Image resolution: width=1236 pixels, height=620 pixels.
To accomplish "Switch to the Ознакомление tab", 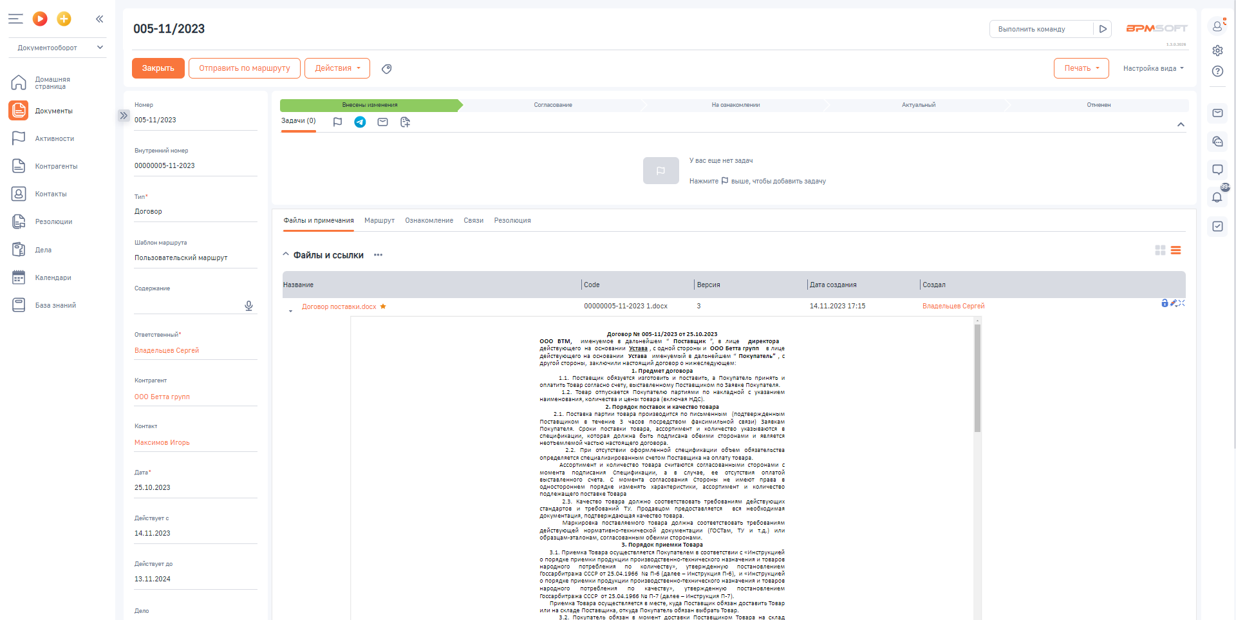I will tap(429, 220).
